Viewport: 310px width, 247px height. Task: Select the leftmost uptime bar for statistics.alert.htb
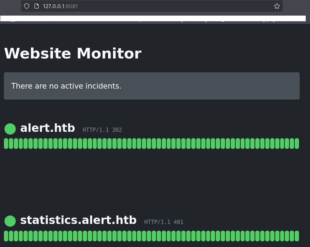(x=6, y=236)
